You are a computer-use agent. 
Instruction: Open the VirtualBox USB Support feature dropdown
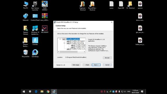coord(68,41)
